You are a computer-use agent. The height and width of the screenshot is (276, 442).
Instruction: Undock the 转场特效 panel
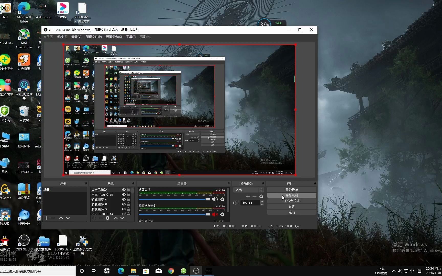tap(263, 183)
